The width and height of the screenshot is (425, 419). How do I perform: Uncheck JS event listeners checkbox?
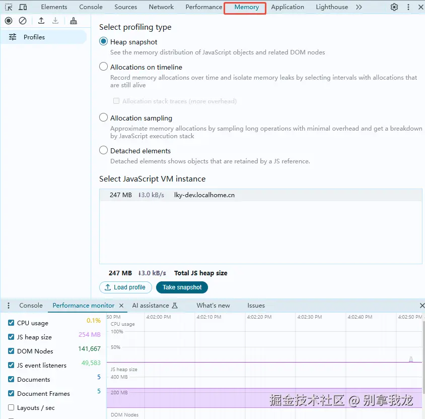pyautogui.click(x=11, y=365)
